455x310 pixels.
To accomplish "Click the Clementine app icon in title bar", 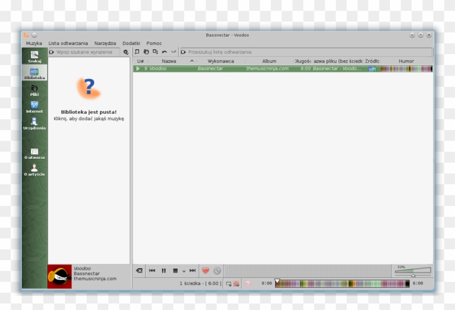I will 26,35.
